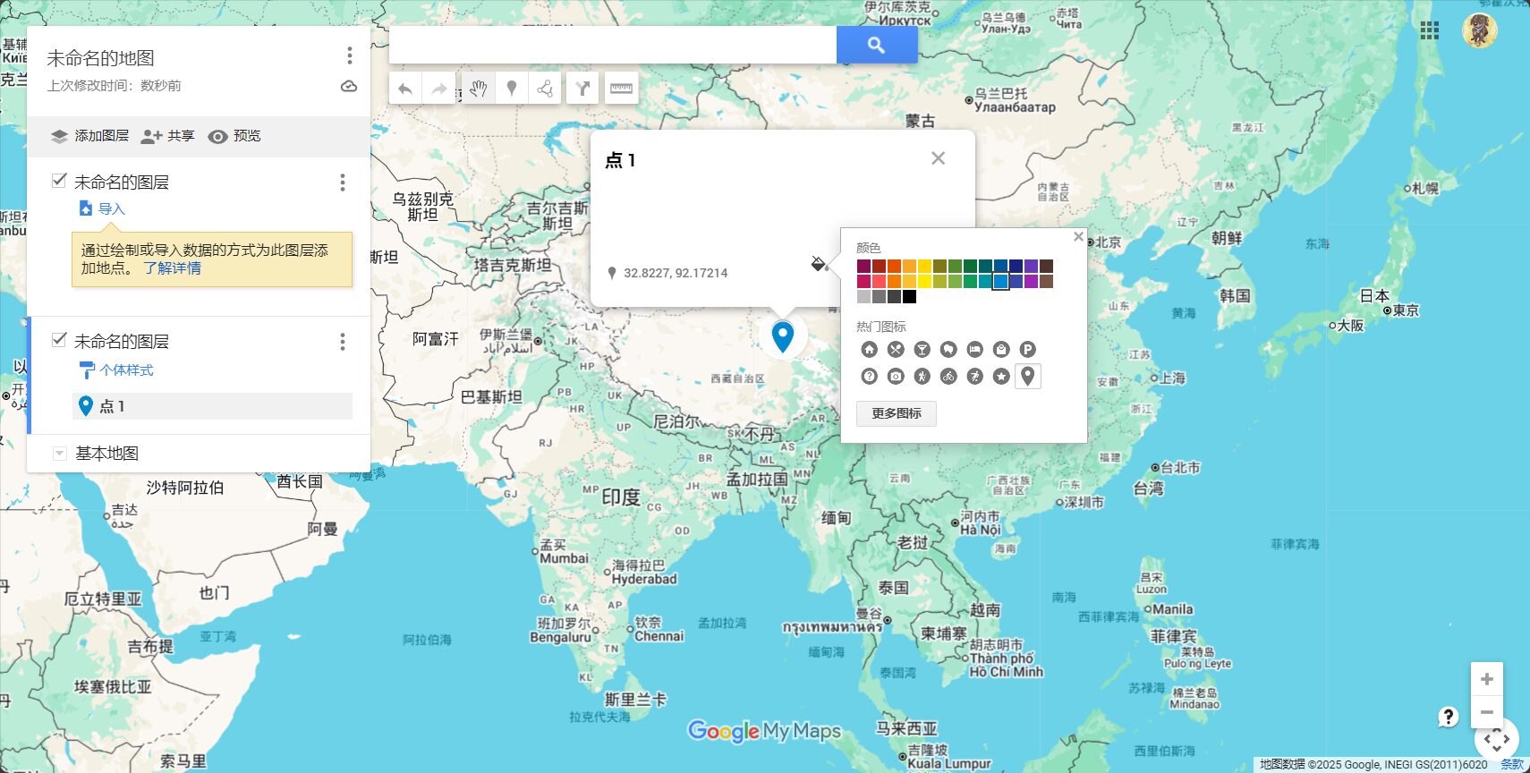Choose the hiking person icon
Screen dimensions: 1530x773
point(922,376)
